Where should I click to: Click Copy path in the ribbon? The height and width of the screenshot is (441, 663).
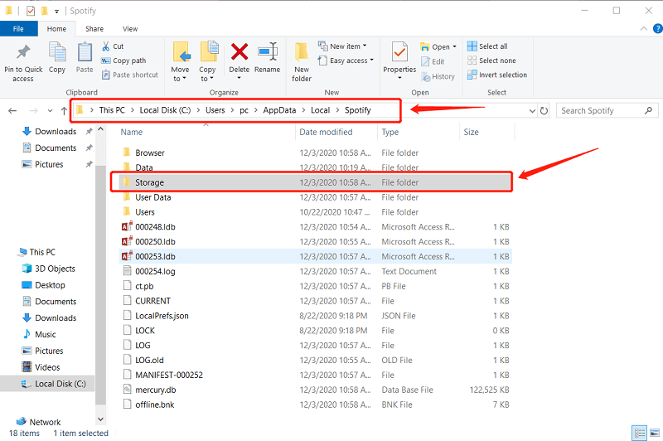tap(123, 61)
